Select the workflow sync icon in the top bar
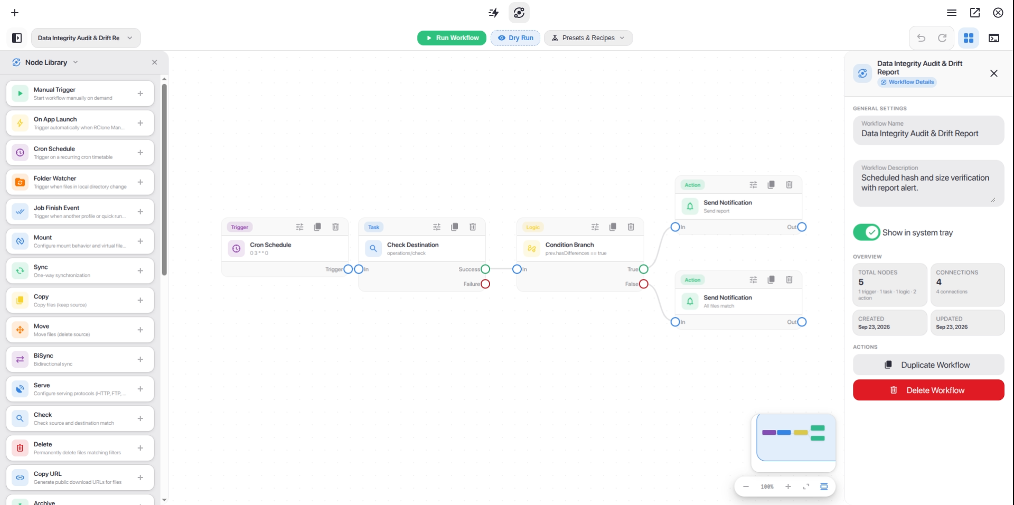 519,13
